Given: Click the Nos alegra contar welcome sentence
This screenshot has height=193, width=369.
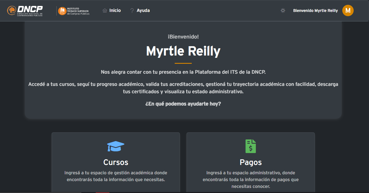Looking at the screenshot, I should click(x=183, y=72).
